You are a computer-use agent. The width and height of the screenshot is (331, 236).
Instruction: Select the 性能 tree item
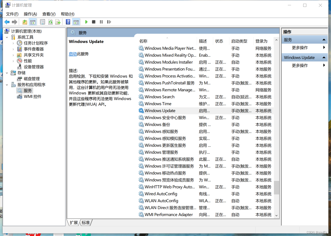(28, 61)
